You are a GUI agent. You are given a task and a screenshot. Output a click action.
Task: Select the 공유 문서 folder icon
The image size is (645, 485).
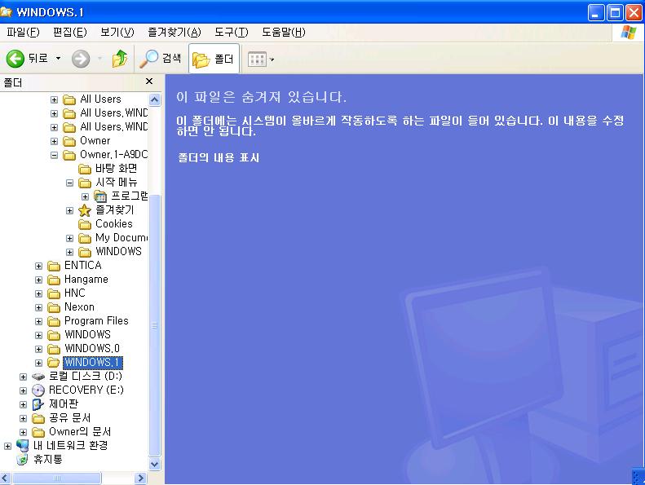38,418
